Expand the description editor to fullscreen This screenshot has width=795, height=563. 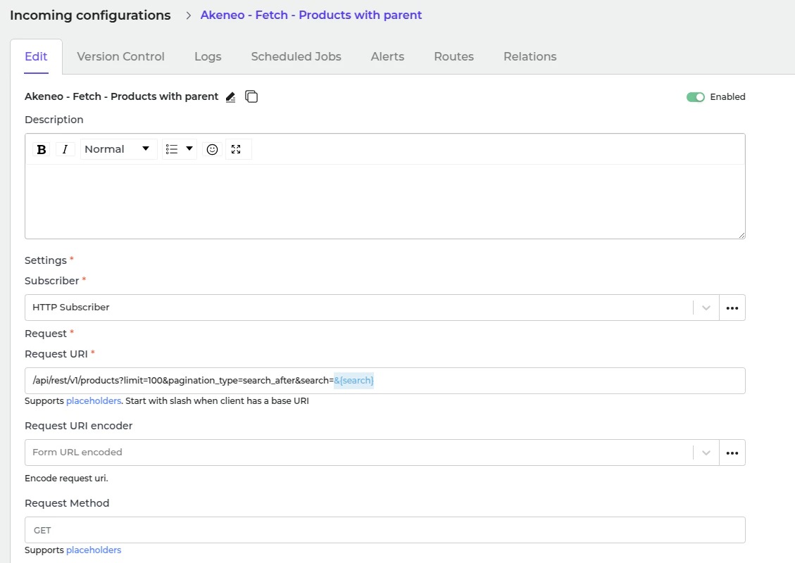point(236,149)
